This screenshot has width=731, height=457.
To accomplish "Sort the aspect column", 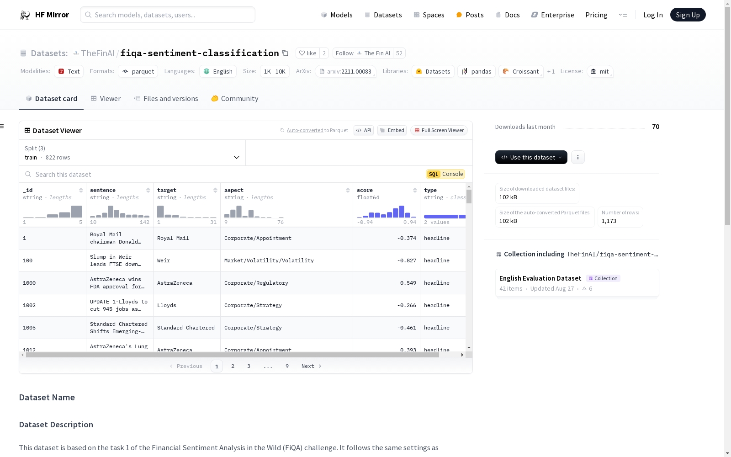I will (x=348, y=190).
